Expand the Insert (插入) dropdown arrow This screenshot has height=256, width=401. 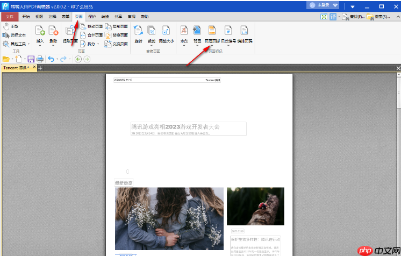pos(40,46)
